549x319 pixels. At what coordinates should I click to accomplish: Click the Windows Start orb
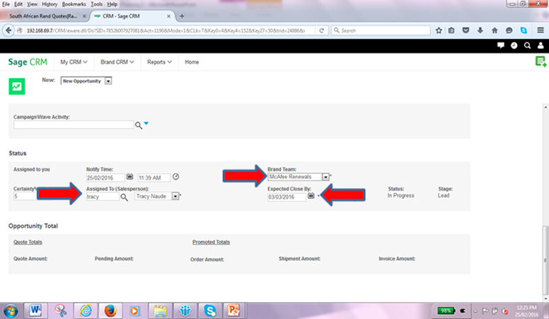point(11,311)
